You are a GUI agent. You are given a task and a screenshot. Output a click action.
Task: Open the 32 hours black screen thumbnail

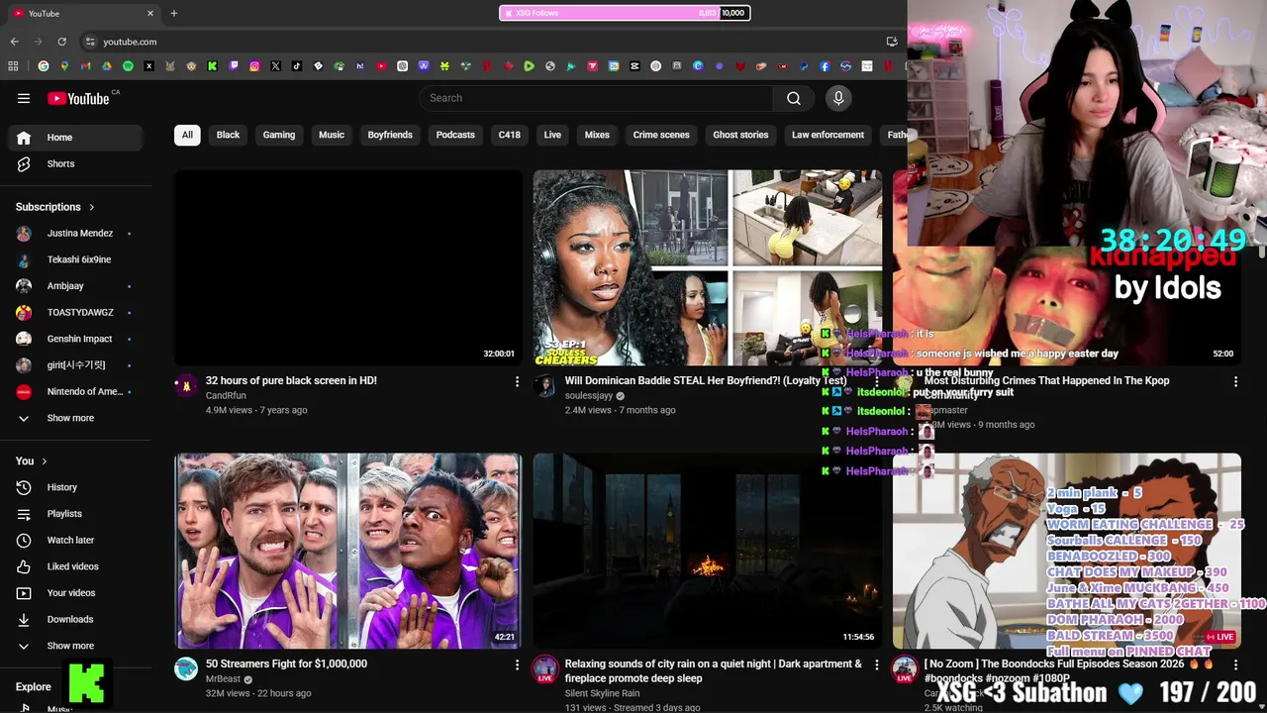coord(348,267)
